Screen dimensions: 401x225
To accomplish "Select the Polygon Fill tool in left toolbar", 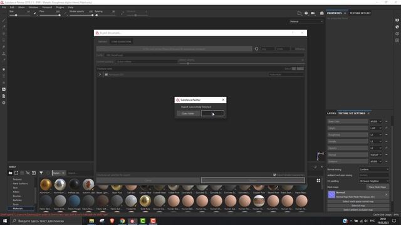I will 4,40.
